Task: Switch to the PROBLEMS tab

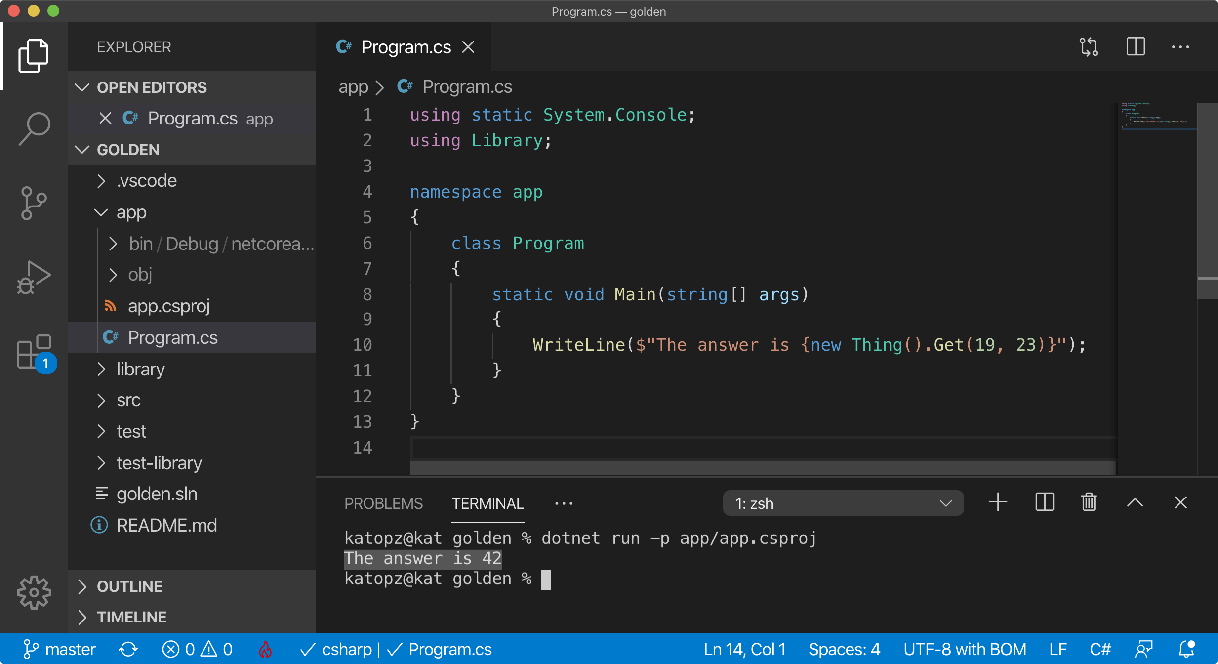Action: (x=383, y=503)
